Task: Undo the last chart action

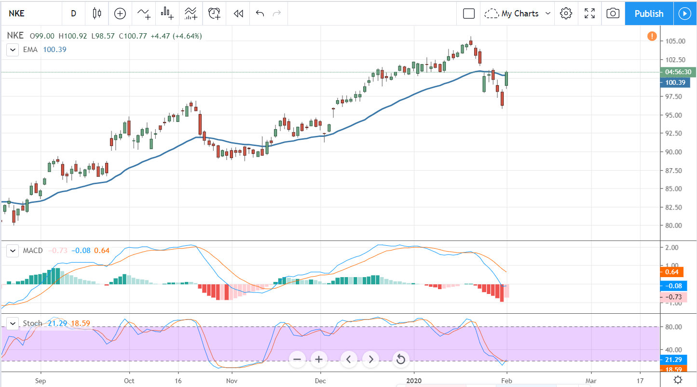Action: tap(260, 13)
